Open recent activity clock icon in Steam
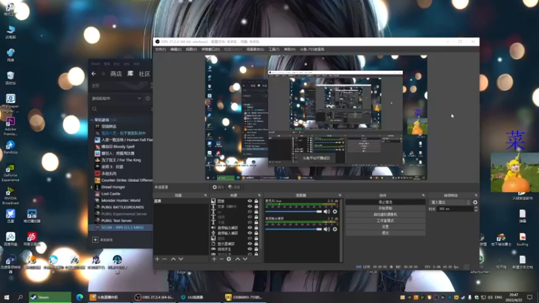The width and height of the screenshot is (539, 303). click(x=148, y=98)
